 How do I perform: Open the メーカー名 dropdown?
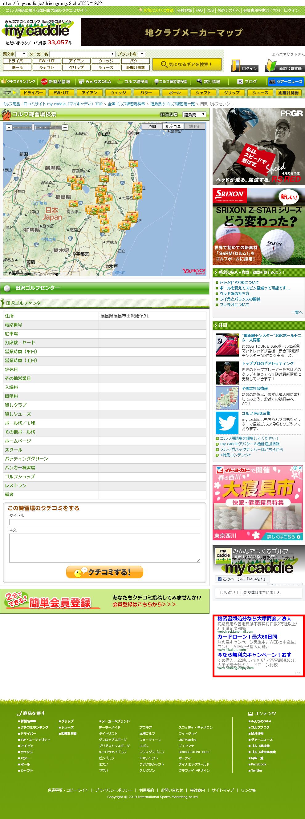[x=82, y=54]
